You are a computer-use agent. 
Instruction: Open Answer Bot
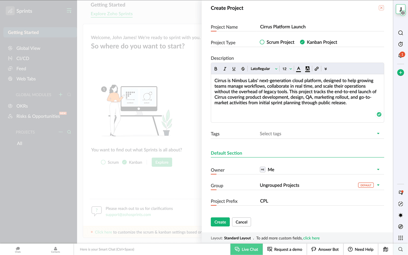coord(325,249)
